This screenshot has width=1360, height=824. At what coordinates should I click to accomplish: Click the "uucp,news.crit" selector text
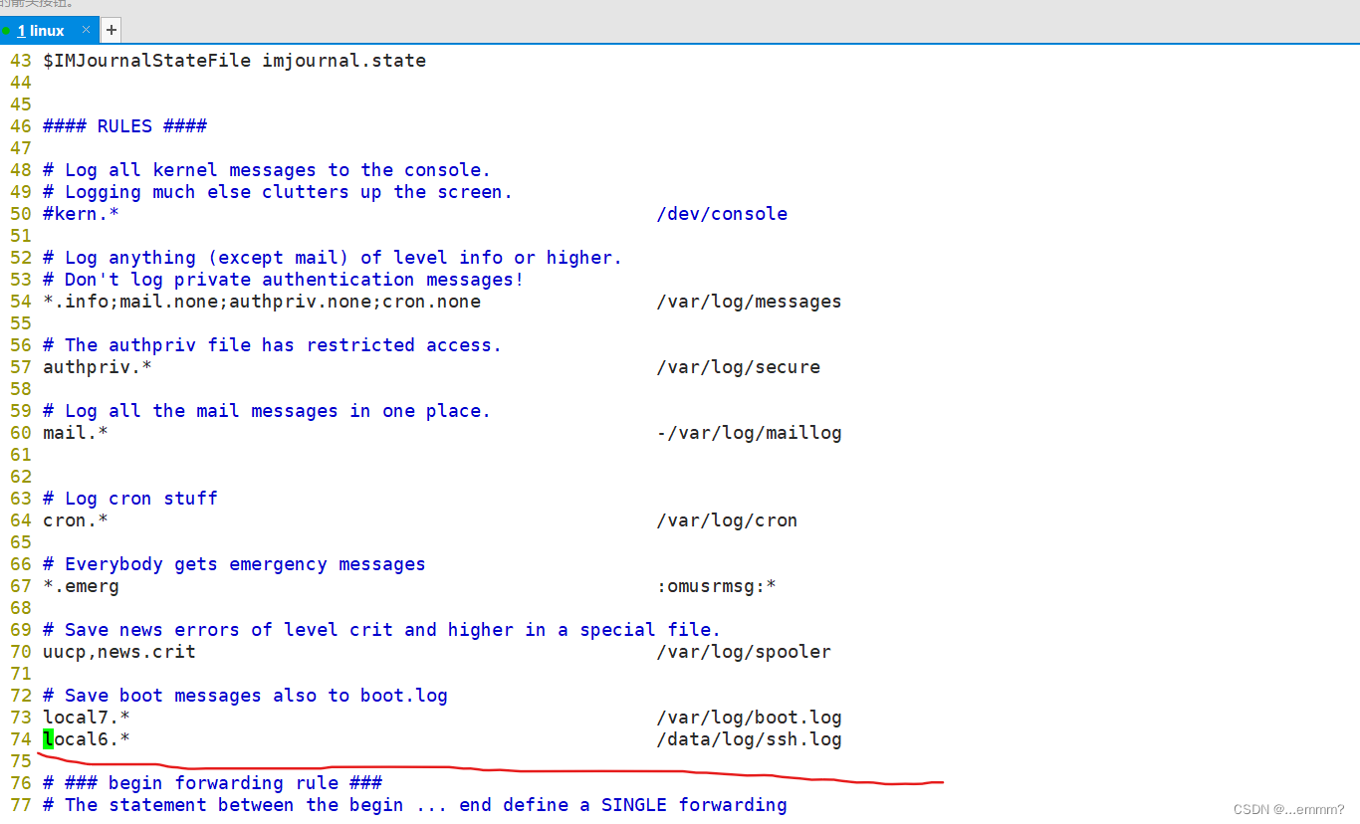(x=119, y=652)
